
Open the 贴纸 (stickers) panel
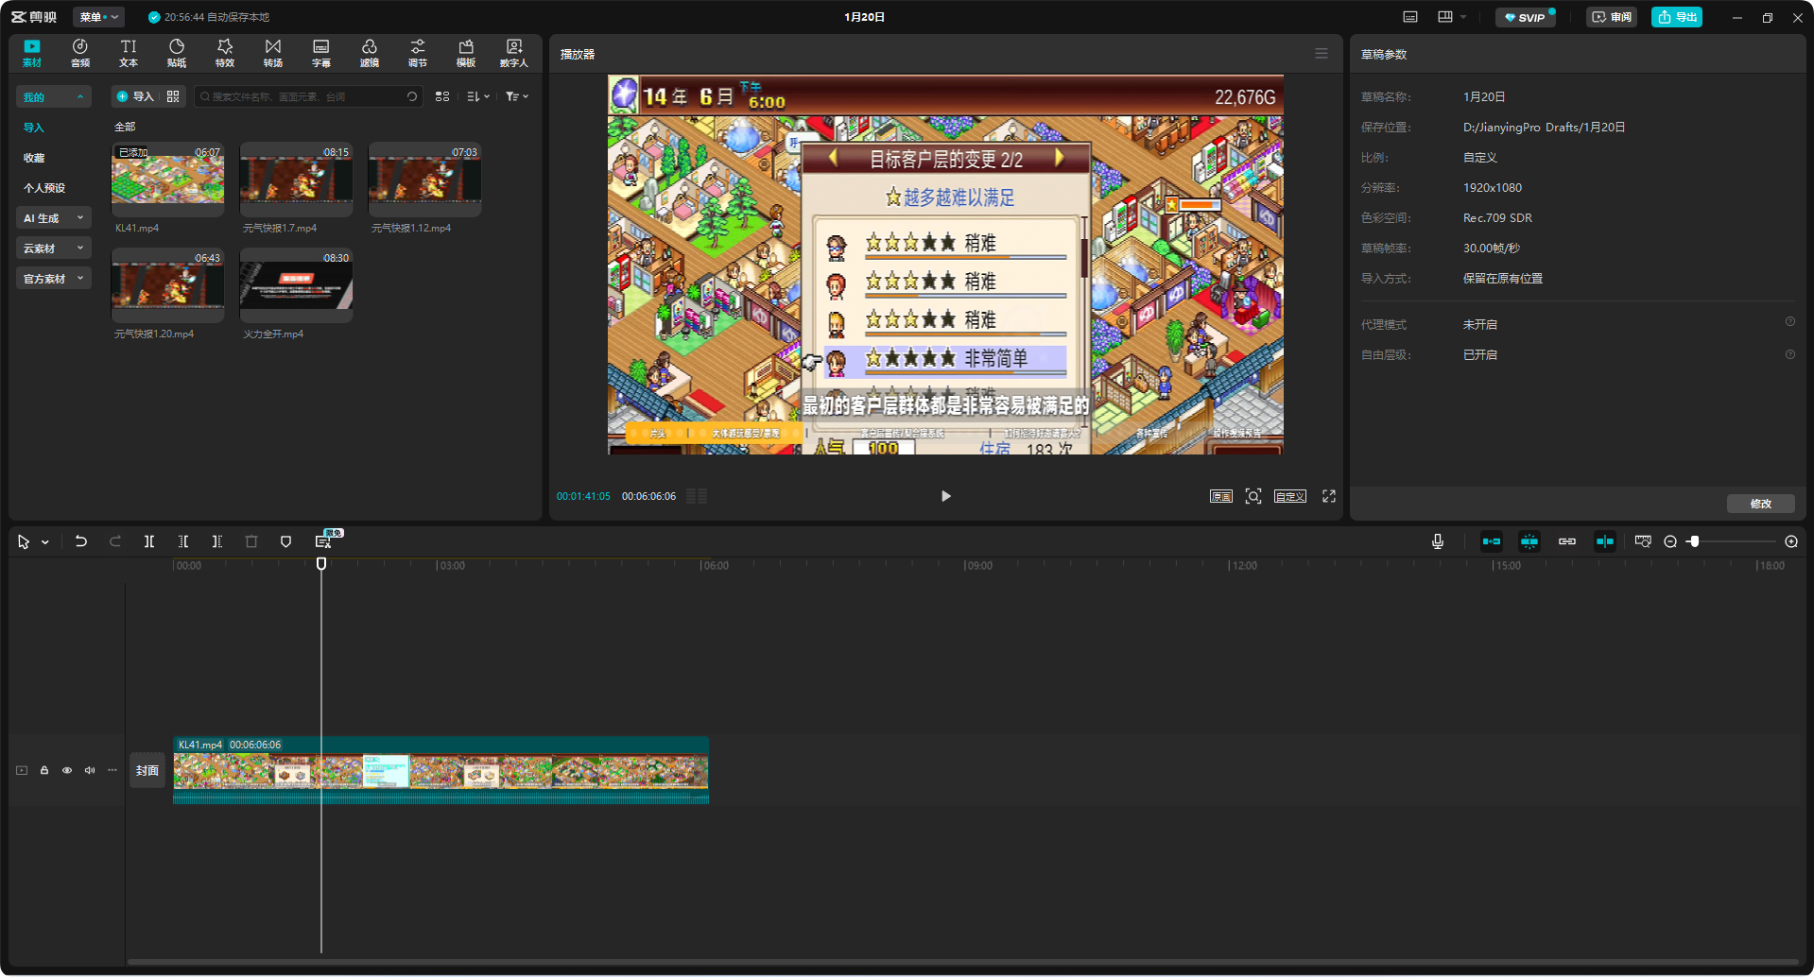click(177, 53)
